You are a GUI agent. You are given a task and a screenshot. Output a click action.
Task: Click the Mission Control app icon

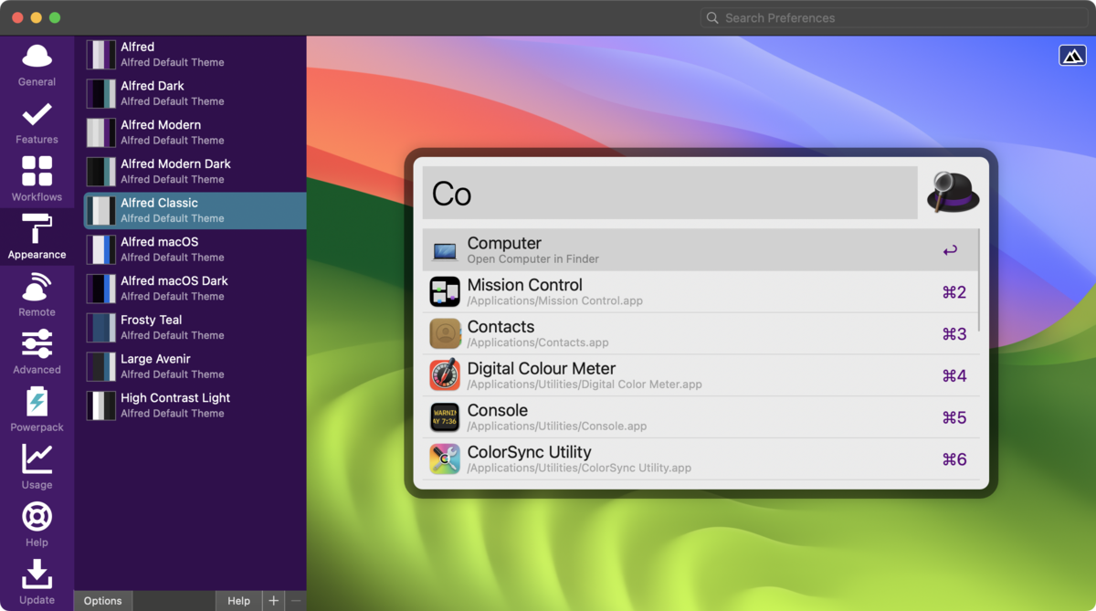click(445, 291)
